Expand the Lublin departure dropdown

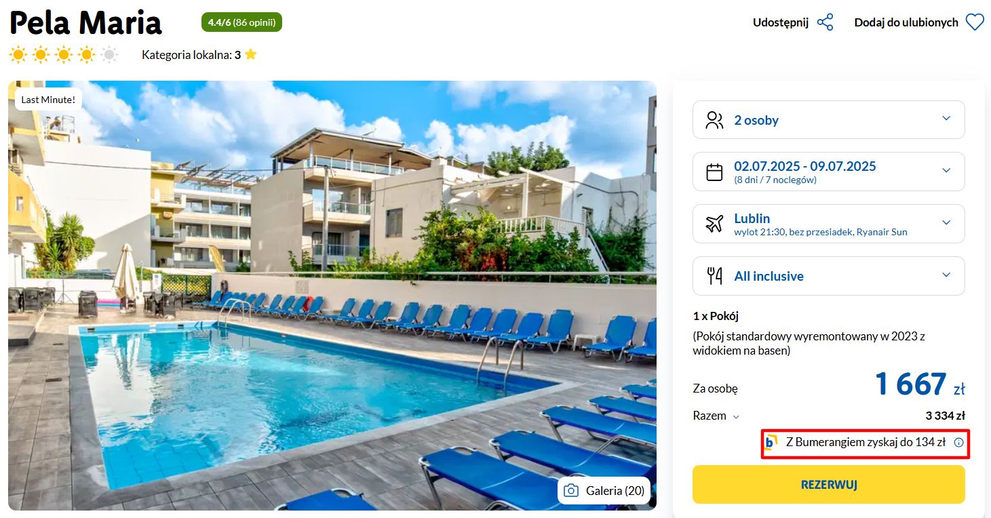click(x=828, y=224)
